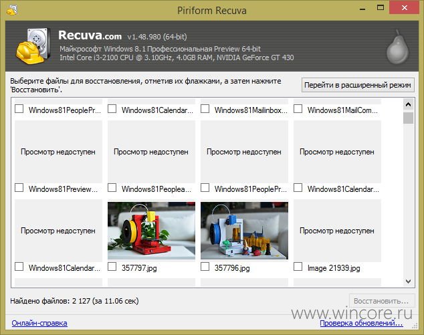Tick the Windows81MailCom... file checkbox
This screenshot has height=335, width=424.
(298, 109)
